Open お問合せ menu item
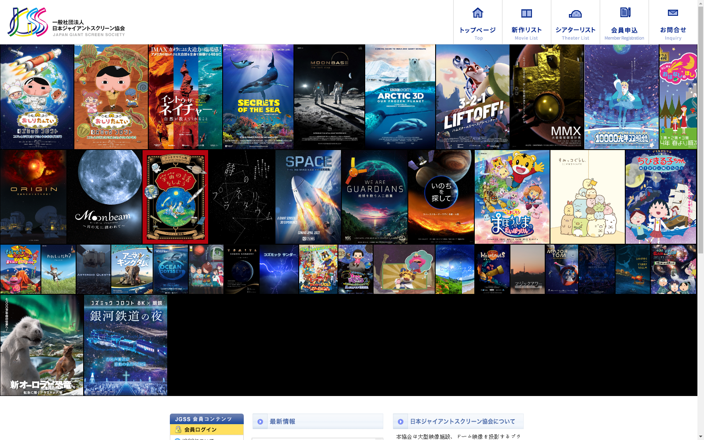The height and width of the screenshot is (440, 704). pos(673,22)
